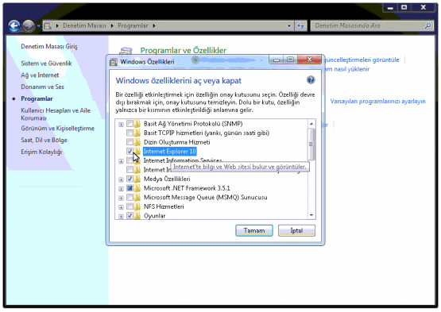Enable Internet Information Services checkbox
The image size is (441, 312).
[129, 160]
